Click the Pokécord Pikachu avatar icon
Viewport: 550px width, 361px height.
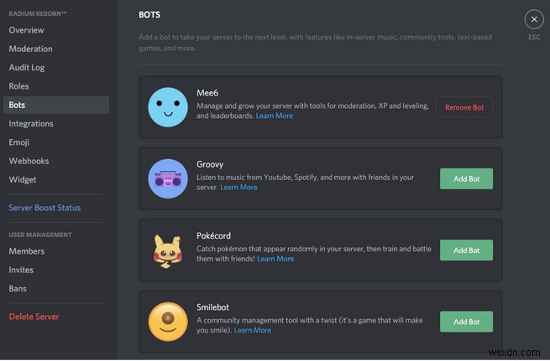pyautogui.click(x=168, y=250)
